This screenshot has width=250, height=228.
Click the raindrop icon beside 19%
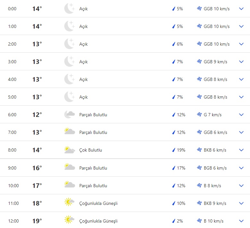tap(174, 150)
